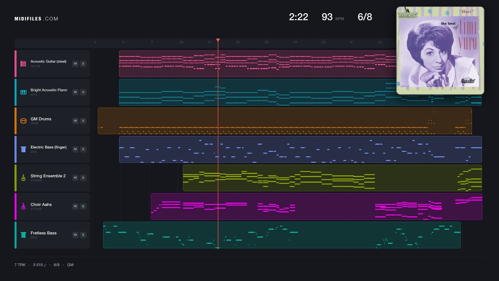Select the blue Electric Bass clip
The height and width of the screenshot is (281, 499).
[x=300, y=149]
